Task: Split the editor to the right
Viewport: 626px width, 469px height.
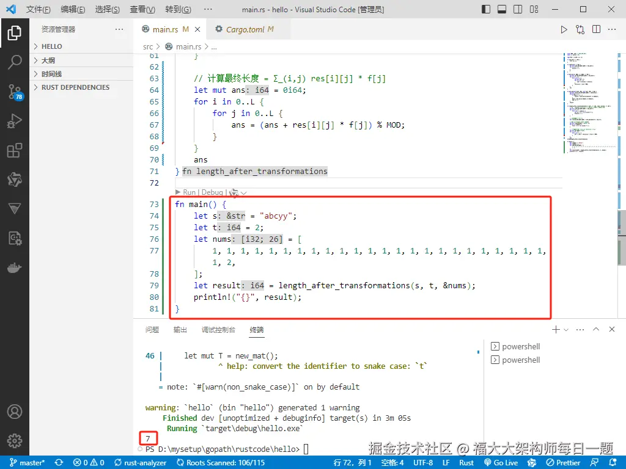Action: (596, 29)
